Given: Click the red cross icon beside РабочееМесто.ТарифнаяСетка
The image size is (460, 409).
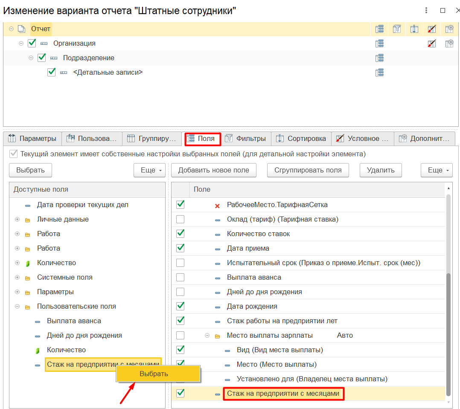Looking at the screenshot, I should [217, 206].
